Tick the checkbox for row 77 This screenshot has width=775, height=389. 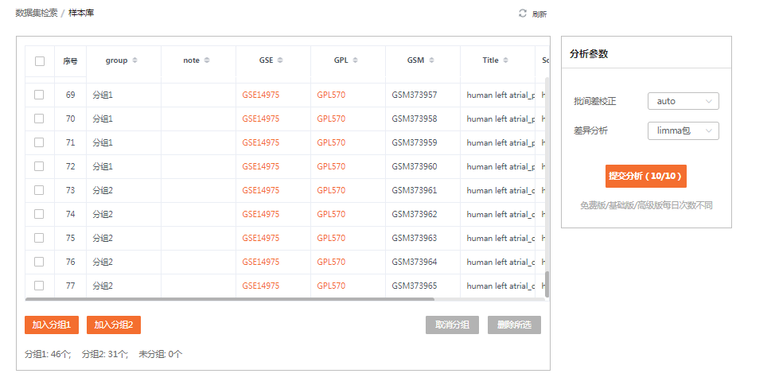[x=39, y=286]
